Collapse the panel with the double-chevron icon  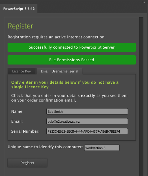tap(144, 2)
